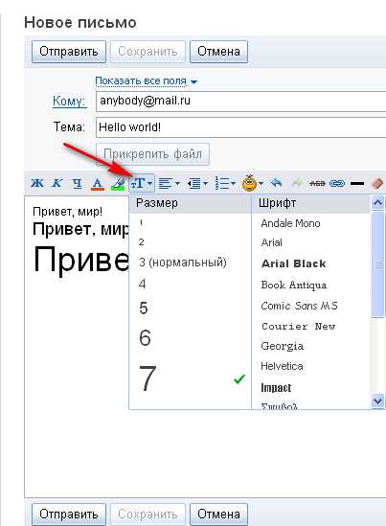Viewport: 386px width, 526px height.
Task: Choose the Impact font
Action: click(x=276, y=388)
